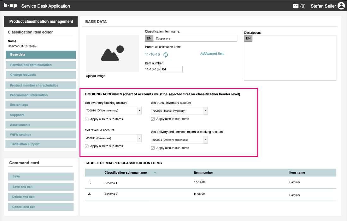347x221 pixels.
Task: Toggle sub-items checkbox under revenue account
Action: tap(87, 146)
